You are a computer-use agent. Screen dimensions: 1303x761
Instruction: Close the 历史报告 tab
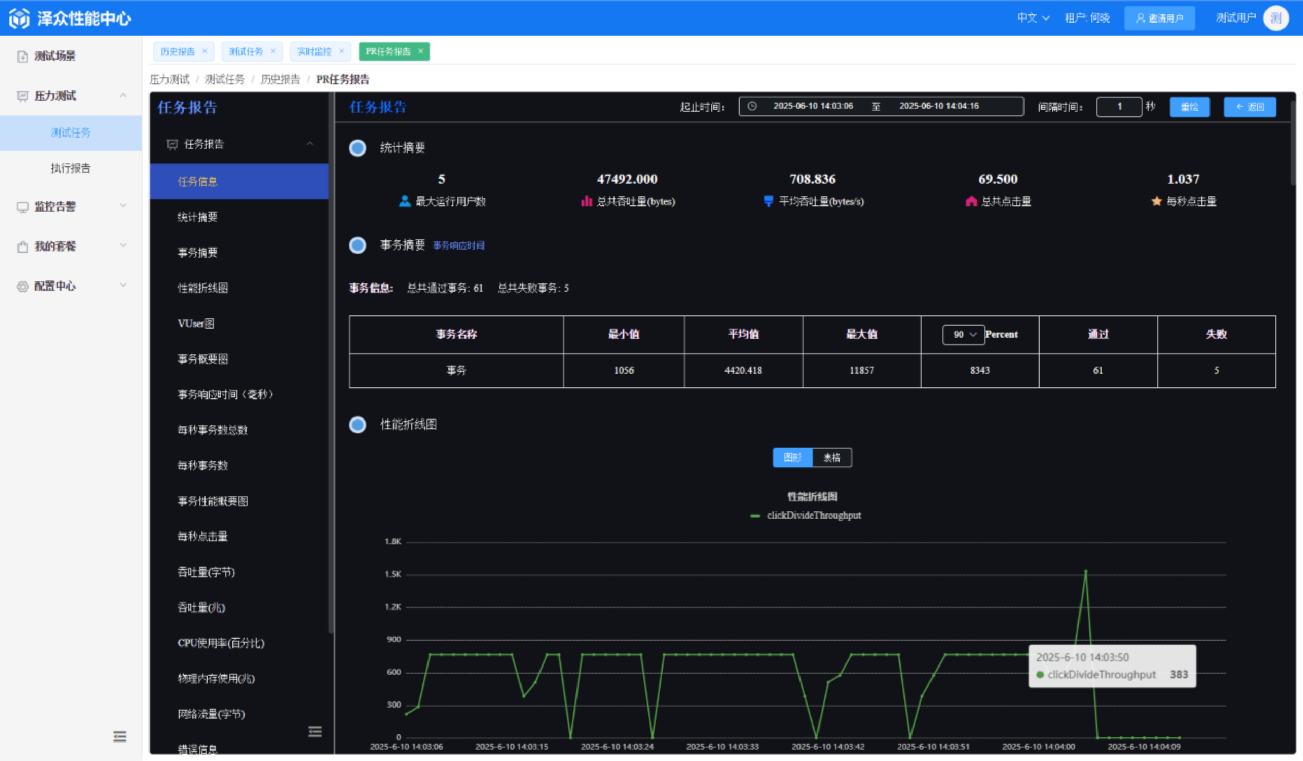205,51
